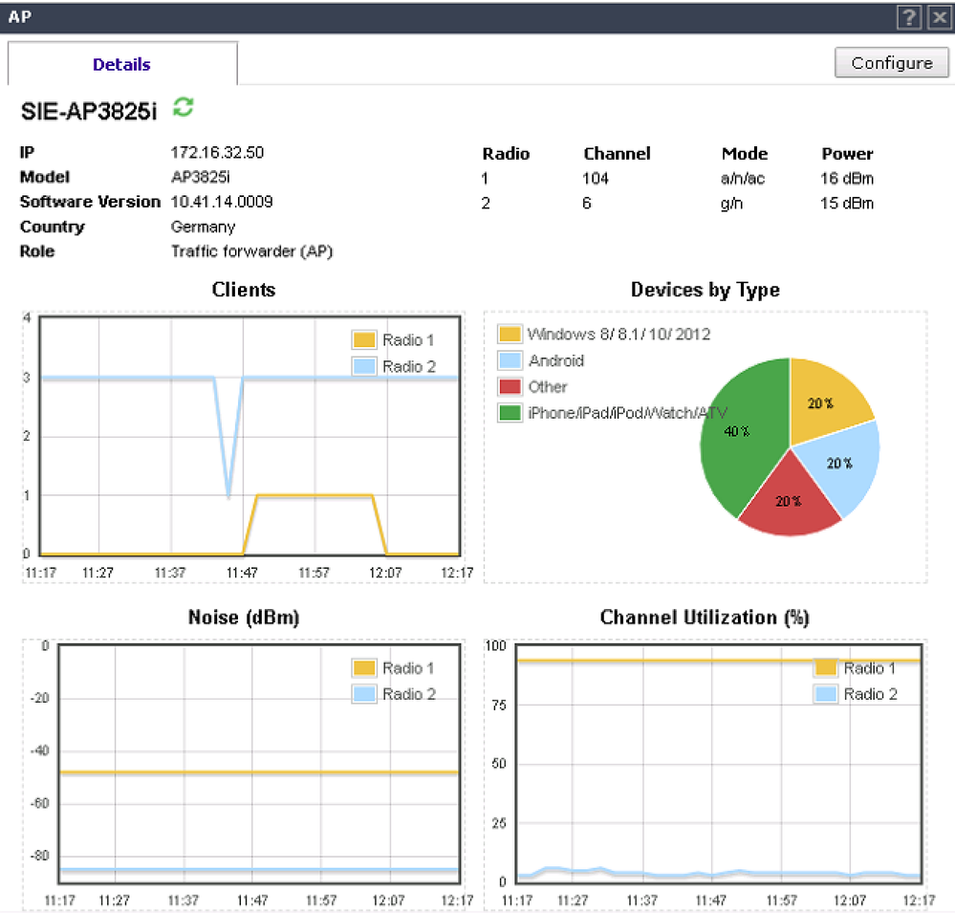This screenshot has width=955, height=913.
Task: Click the Android blue legend swatch
Action: [510, 360]
